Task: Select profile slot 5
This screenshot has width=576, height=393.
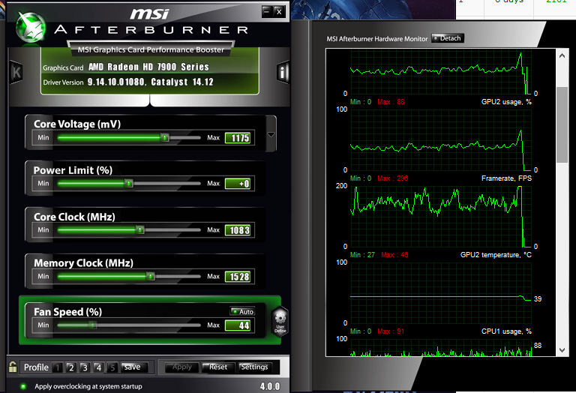Action: coord(112,367)
